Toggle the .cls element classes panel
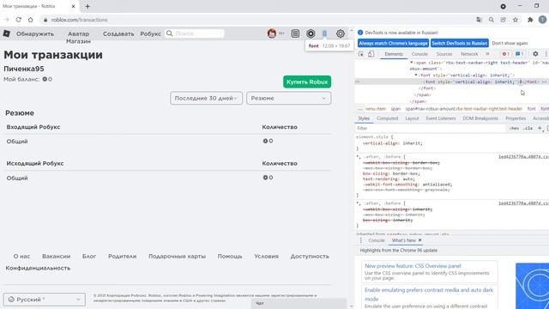 click(528, 128)
